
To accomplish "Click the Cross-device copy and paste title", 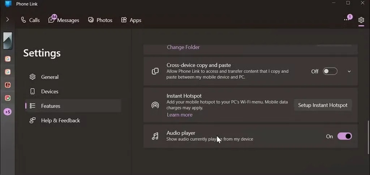I will (199, 65).
